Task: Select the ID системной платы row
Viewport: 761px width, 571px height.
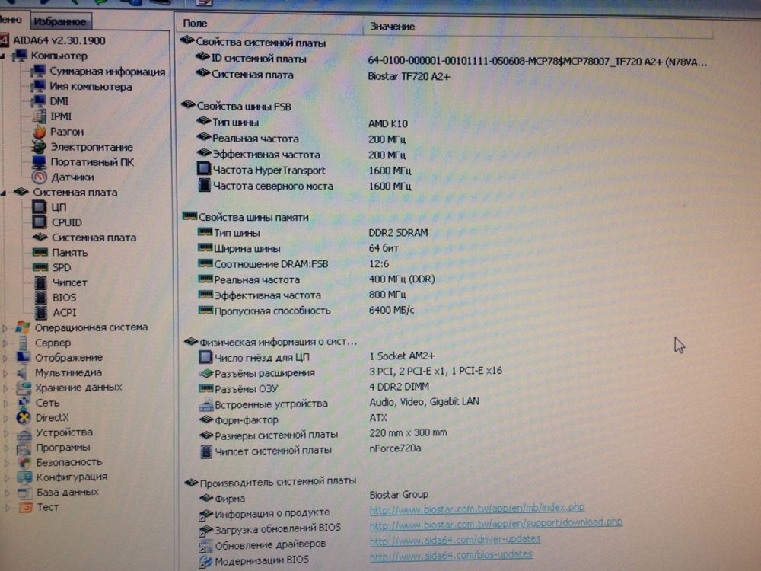Action: pyautogui.click(x=451, y=59)
